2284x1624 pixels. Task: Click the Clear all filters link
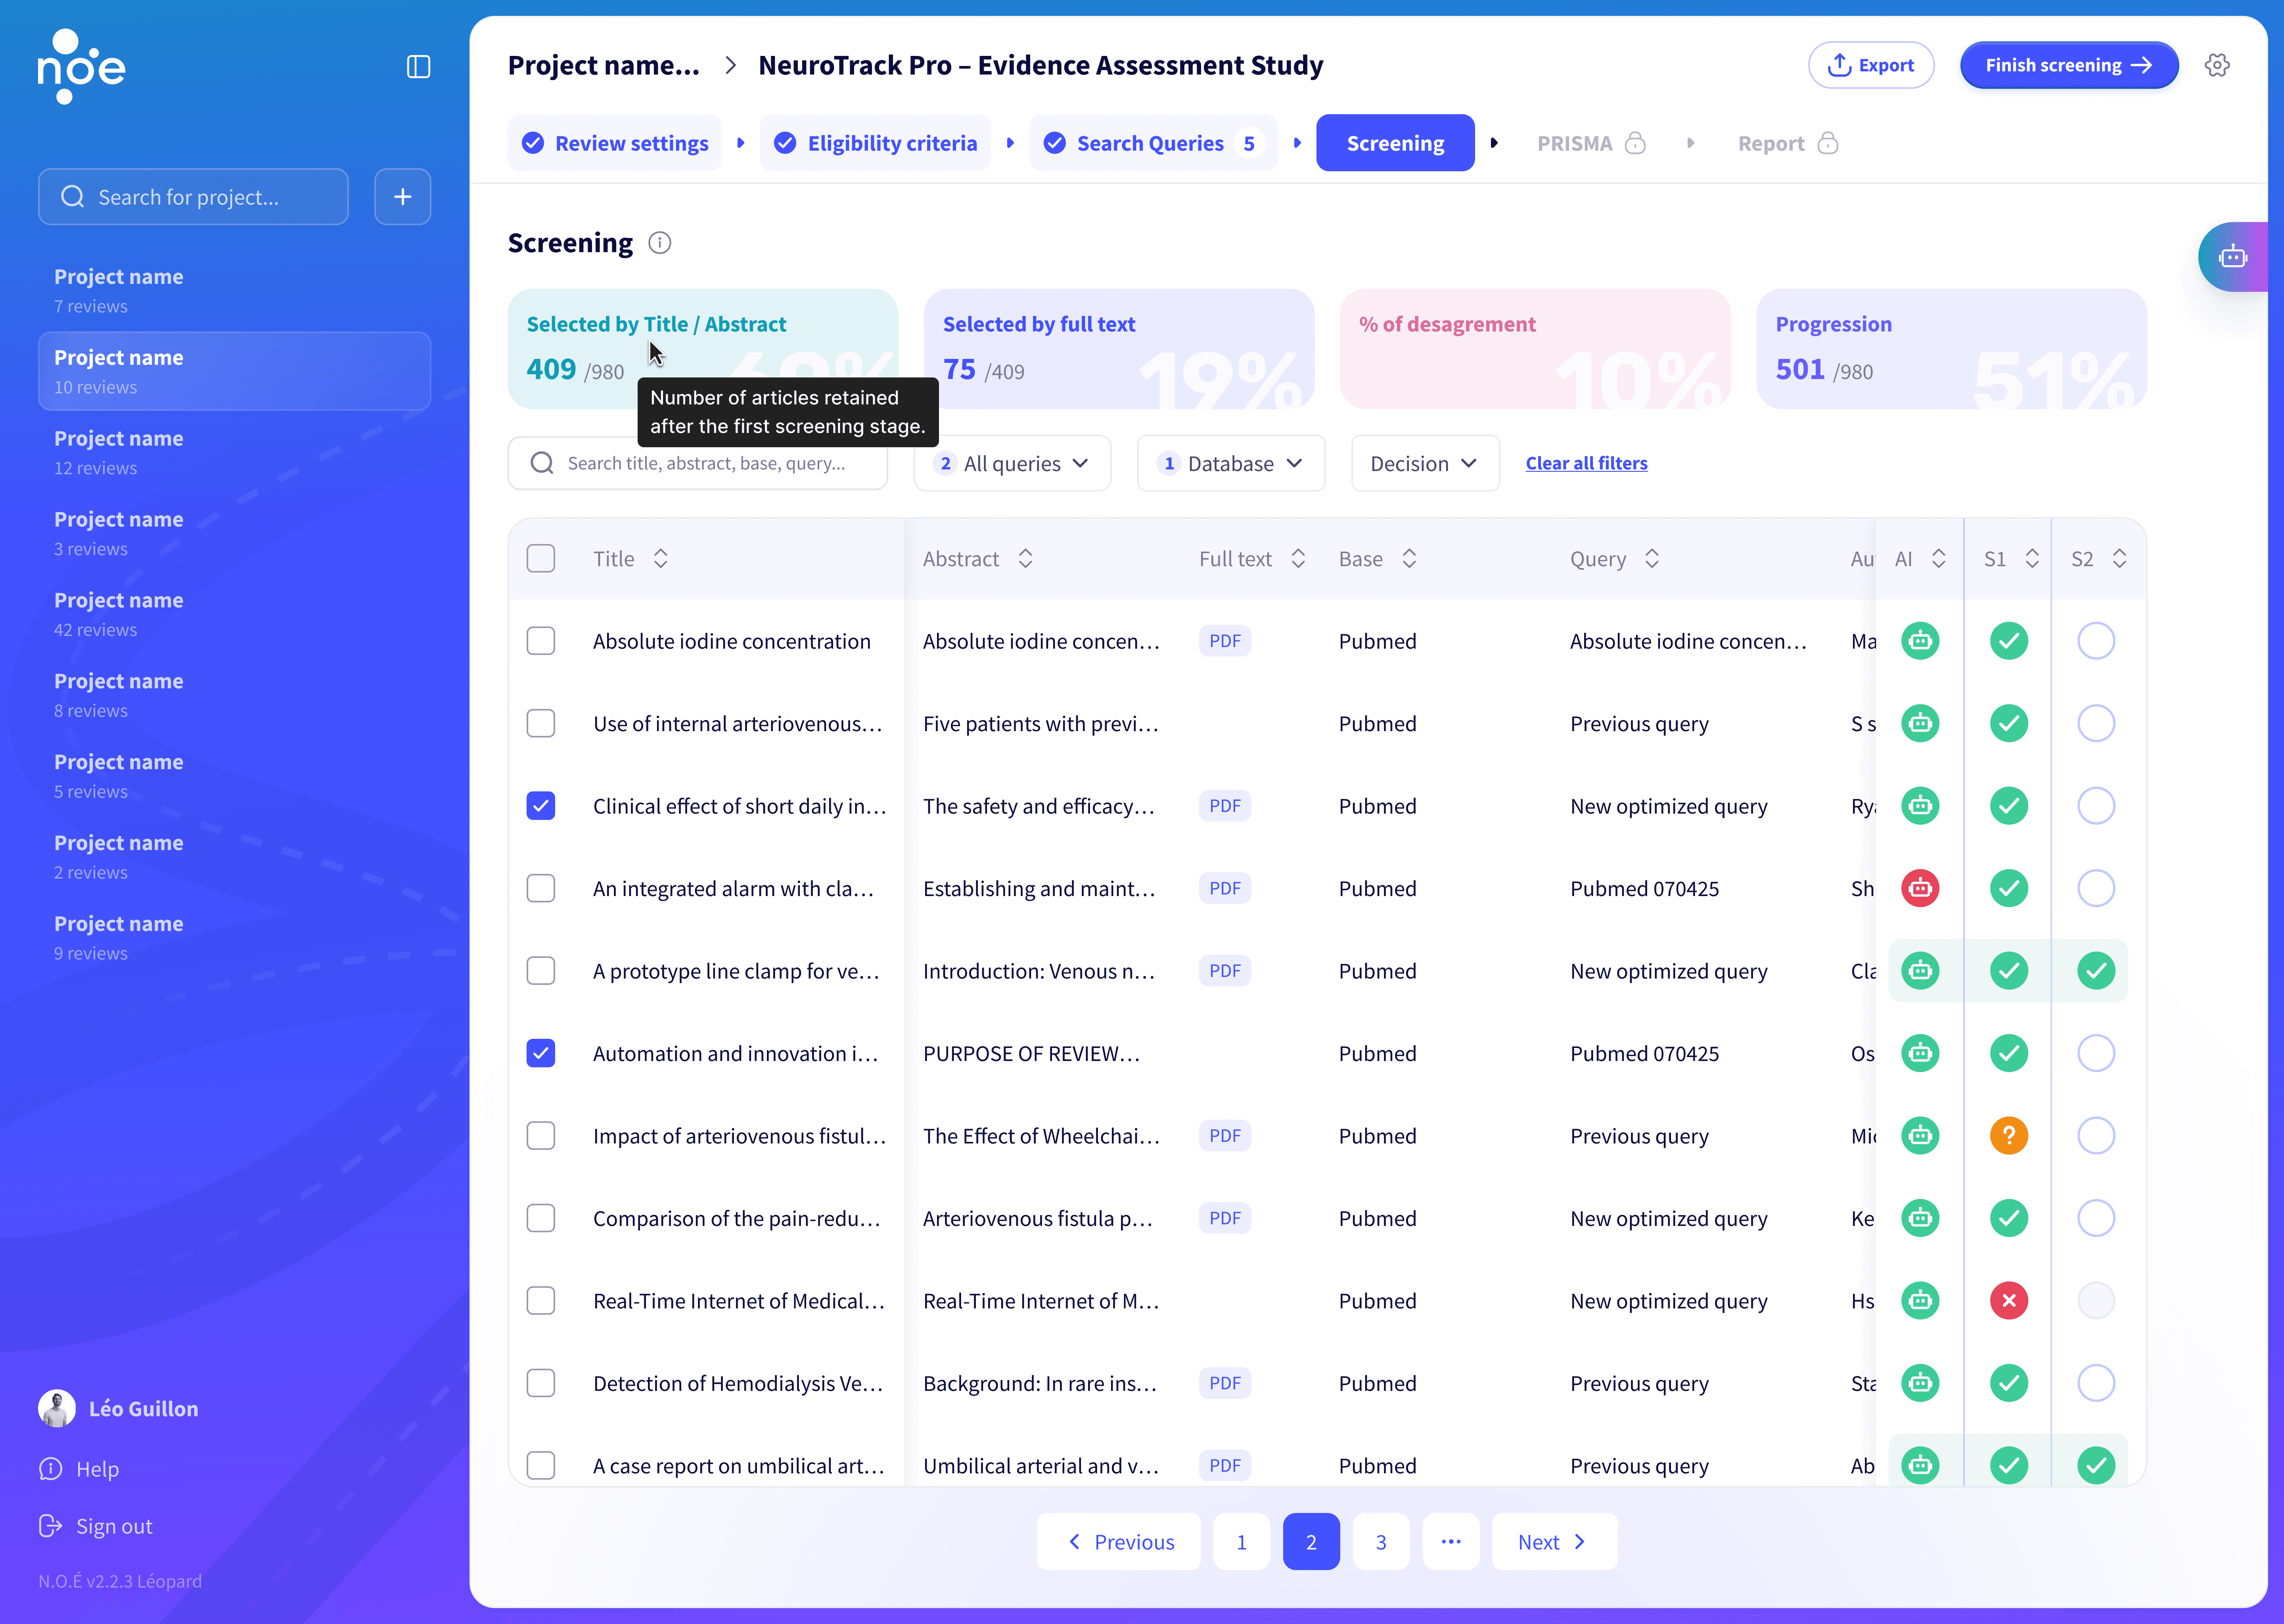(x=1586, y=463)
